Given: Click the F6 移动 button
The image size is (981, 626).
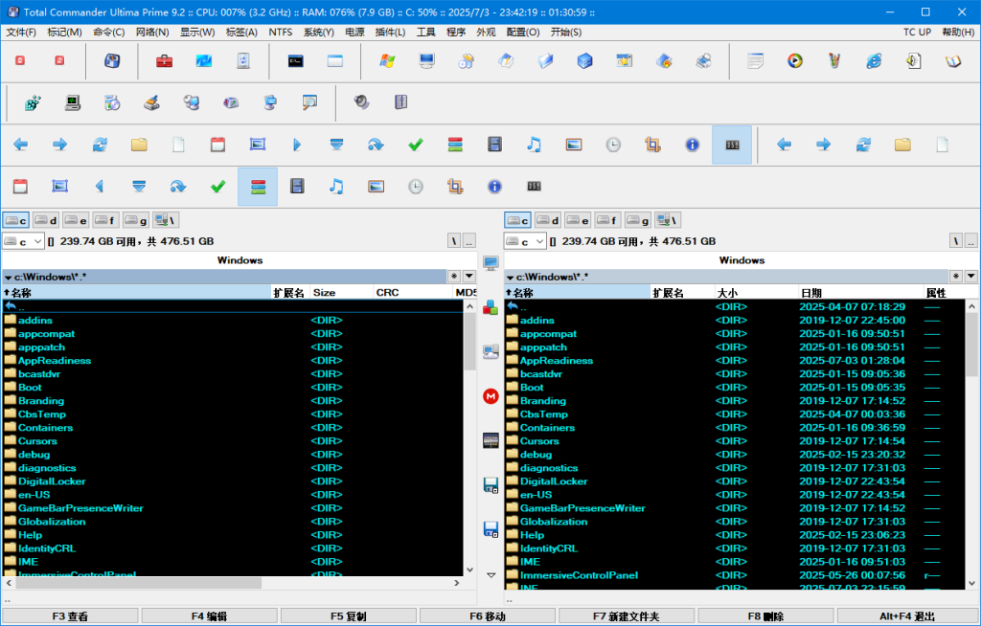Looking at the screenshot, I should pyautogui.click(x=488, y=616).
